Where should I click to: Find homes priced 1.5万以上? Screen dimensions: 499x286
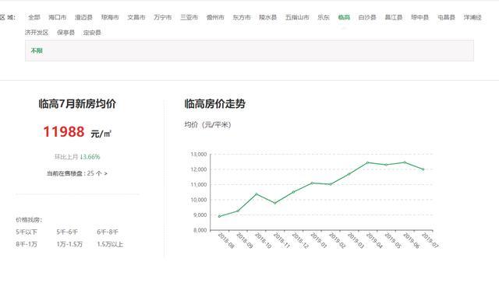[x=110, y=245]
